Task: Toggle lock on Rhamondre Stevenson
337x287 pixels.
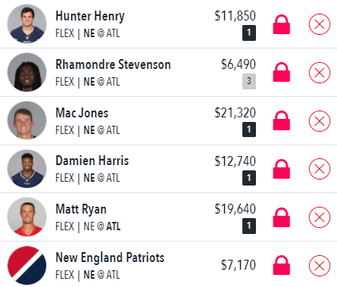Action: (282, 72)
